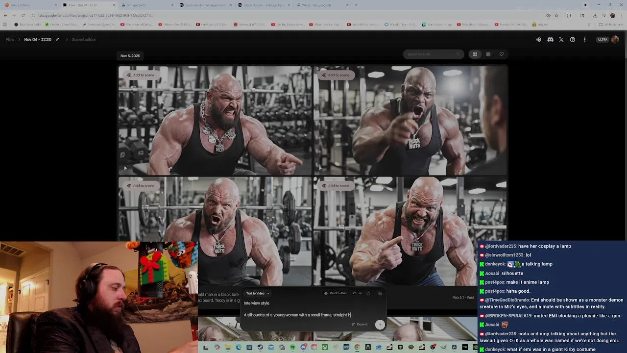The height and width of the screenshot is (353, 627).
Task: Click the ULTRA plan badge
Action: coord(603,40)
